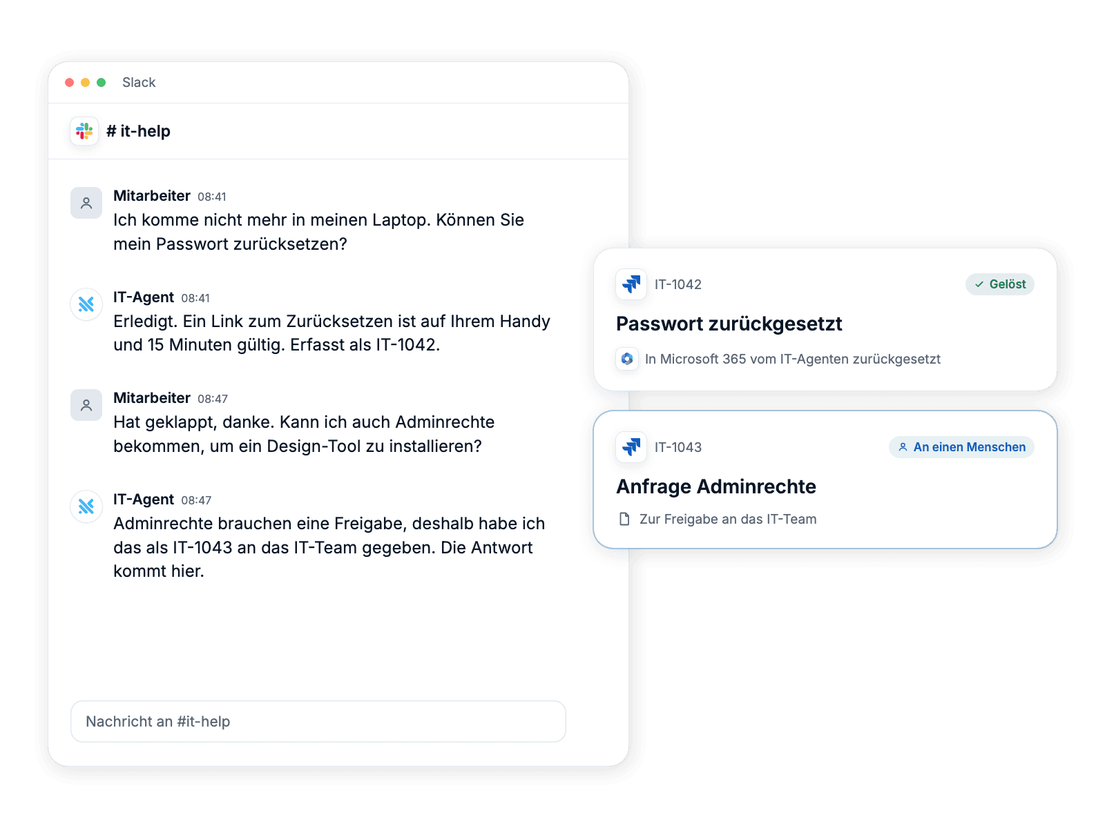Viewport: 1105px width, 828px height.
Task: Click the IT-Agent avatar at 08:41
Action: 86,304
